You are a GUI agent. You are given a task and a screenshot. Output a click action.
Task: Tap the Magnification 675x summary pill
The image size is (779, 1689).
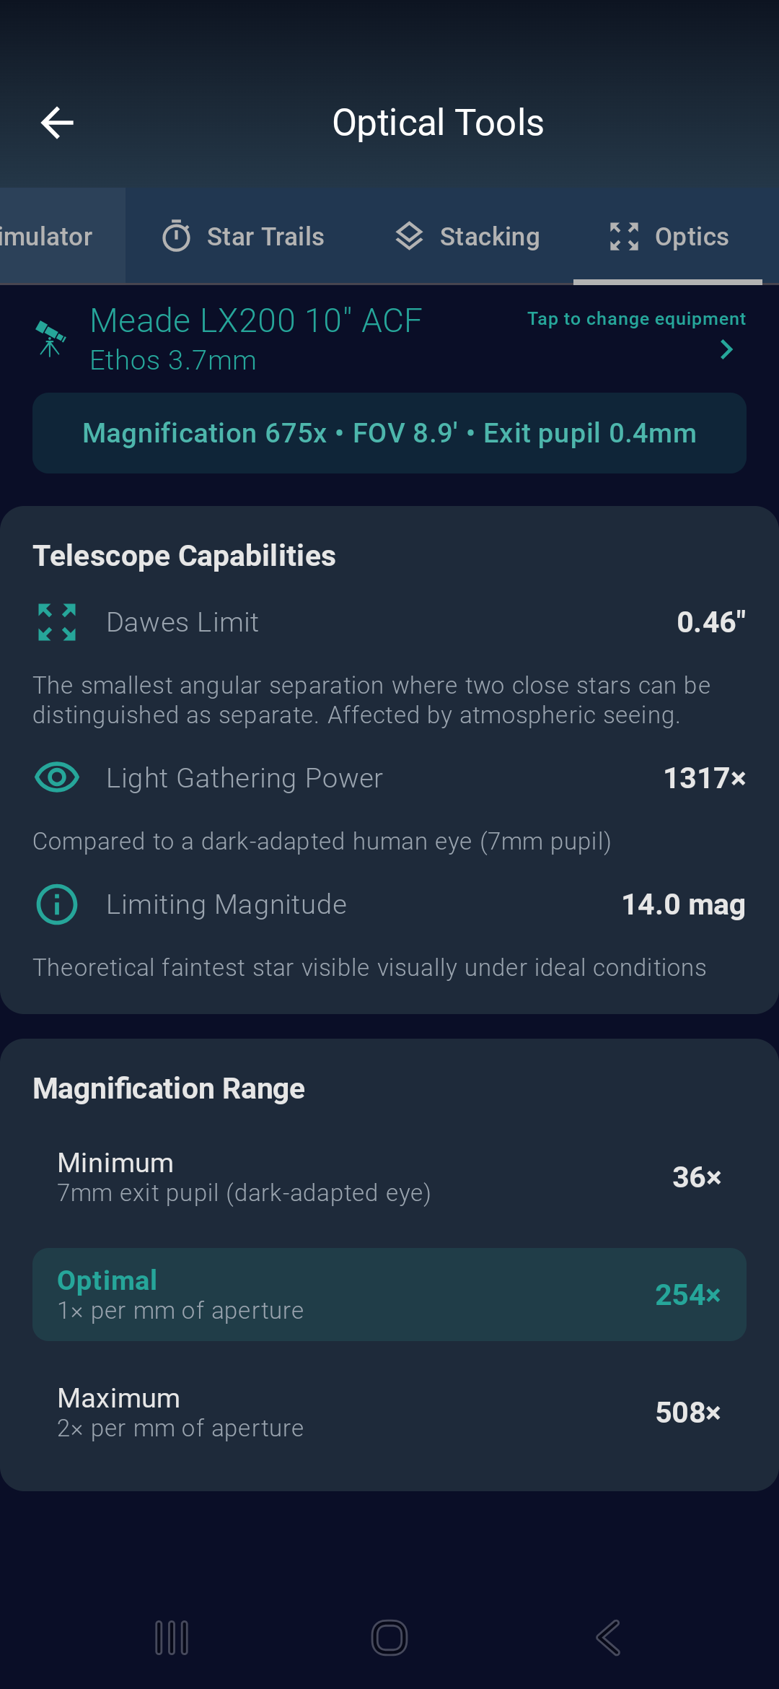coord(389,433)
